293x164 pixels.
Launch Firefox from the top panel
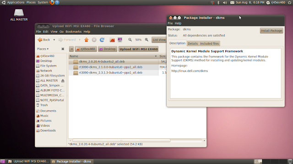pyautogui.click(x=52, y=2)
